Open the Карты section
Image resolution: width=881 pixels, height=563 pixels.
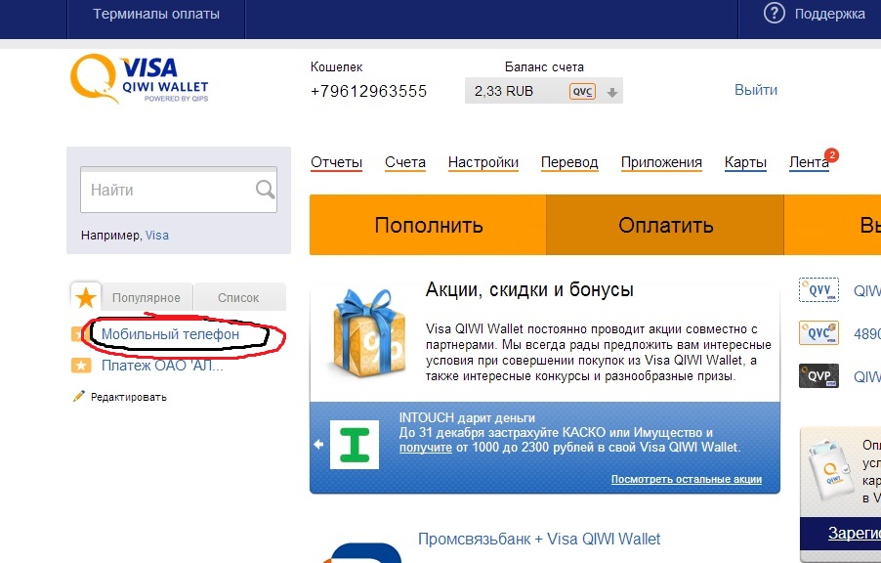(745, 162)
